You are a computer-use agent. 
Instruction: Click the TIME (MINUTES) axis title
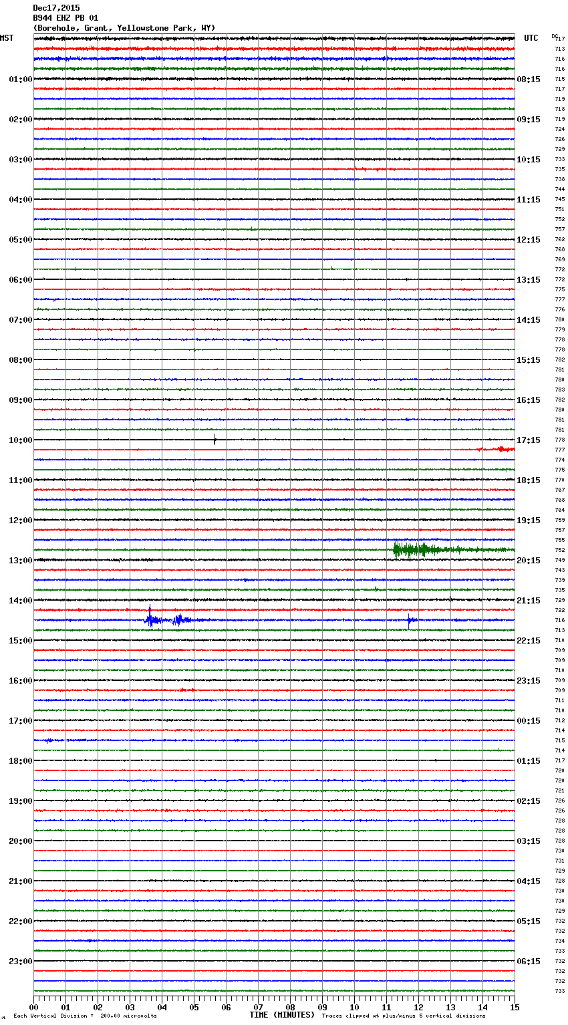coord(282,1015)
